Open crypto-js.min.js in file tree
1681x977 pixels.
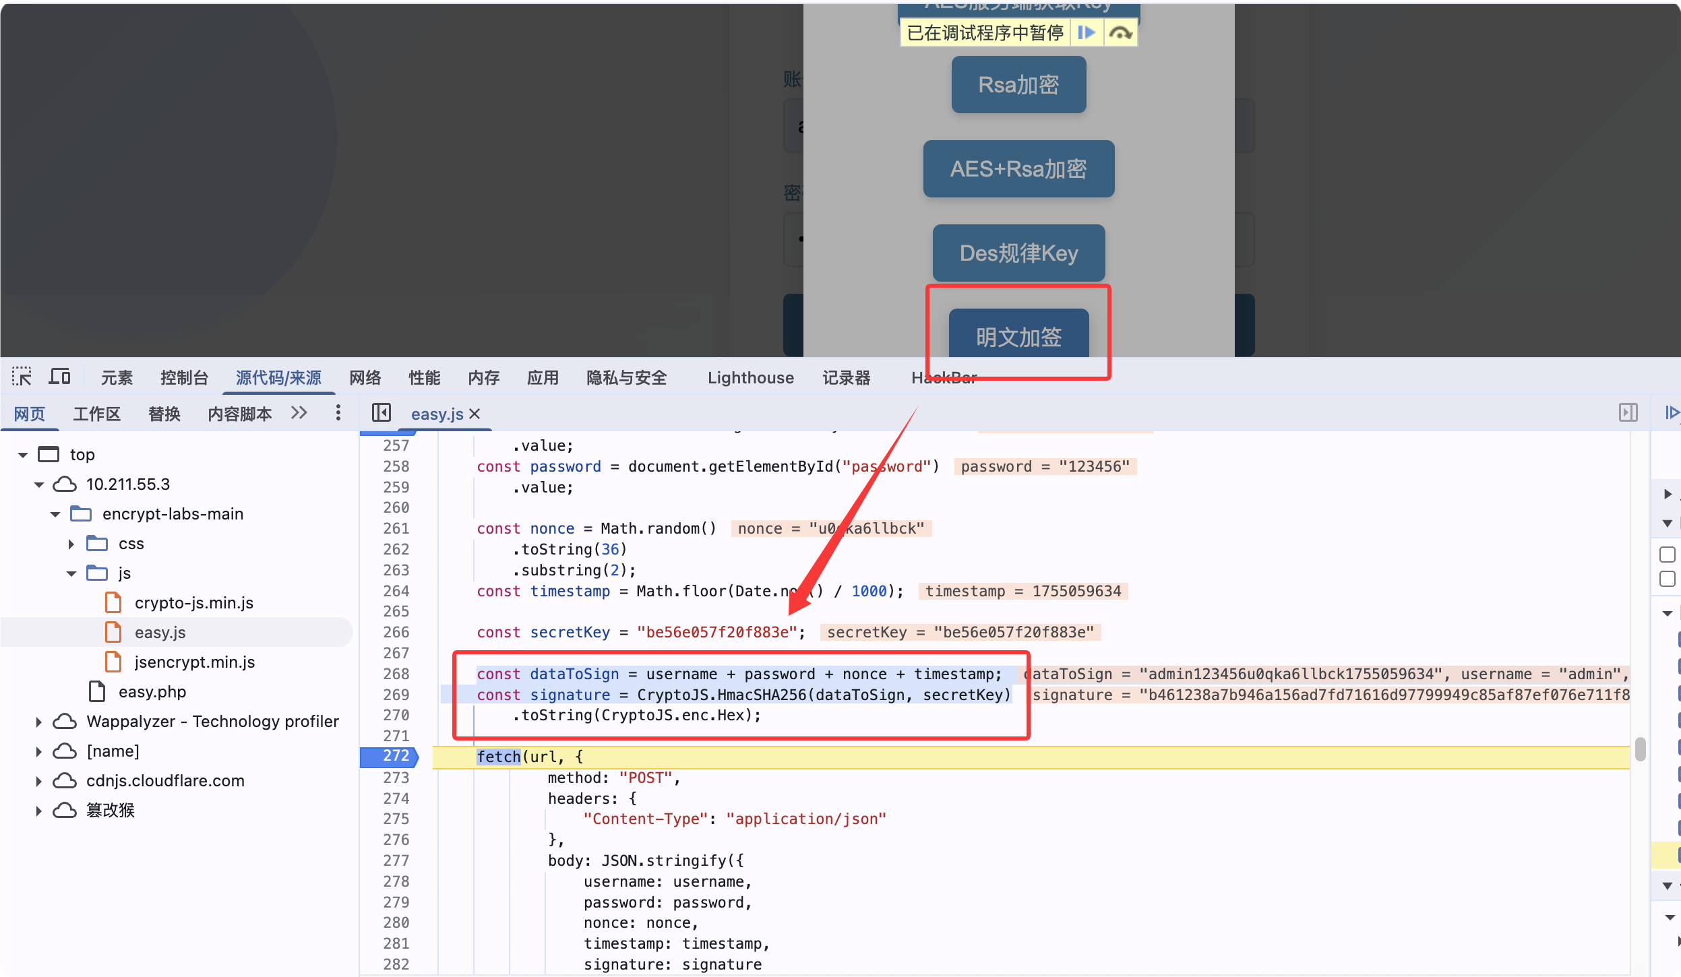tap(193, 603)
